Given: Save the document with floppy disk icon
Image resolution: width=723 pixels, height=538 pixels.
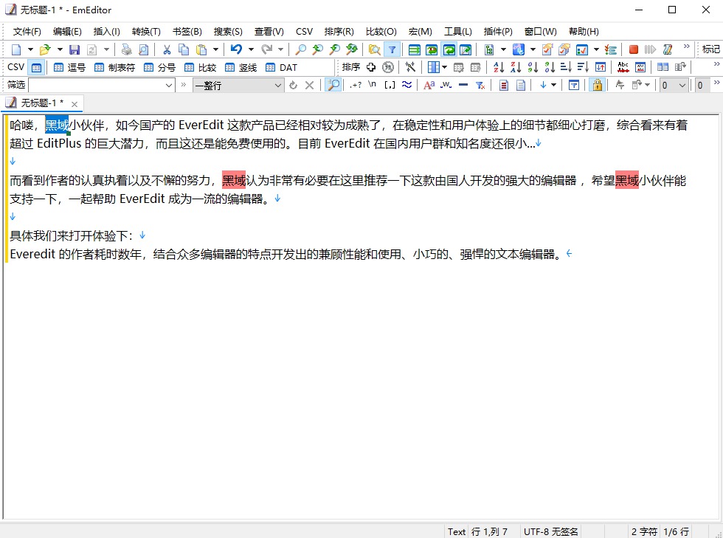Looking at the screenshot, I should (x=75, y=49).
